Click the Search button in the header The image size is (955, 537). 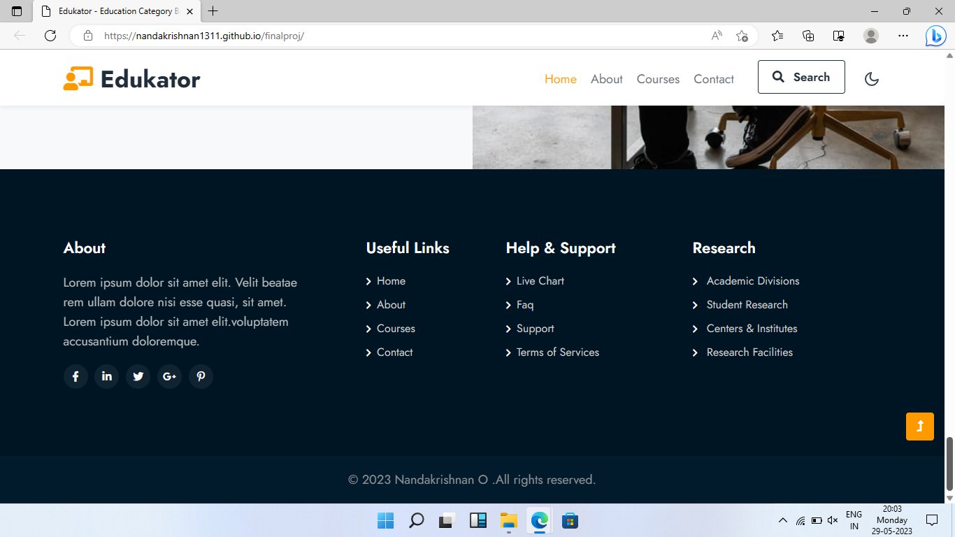[801, 77]
